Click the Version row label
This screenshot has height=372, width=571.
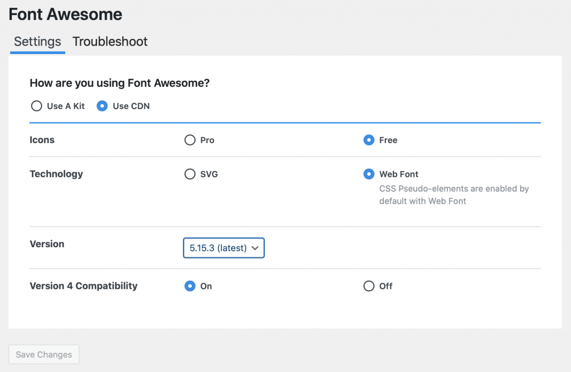[47, 244]
